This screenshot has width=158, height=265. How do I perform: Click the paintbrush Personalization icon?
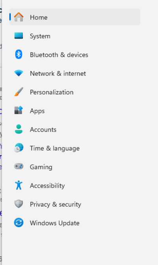tap(19, 92)
